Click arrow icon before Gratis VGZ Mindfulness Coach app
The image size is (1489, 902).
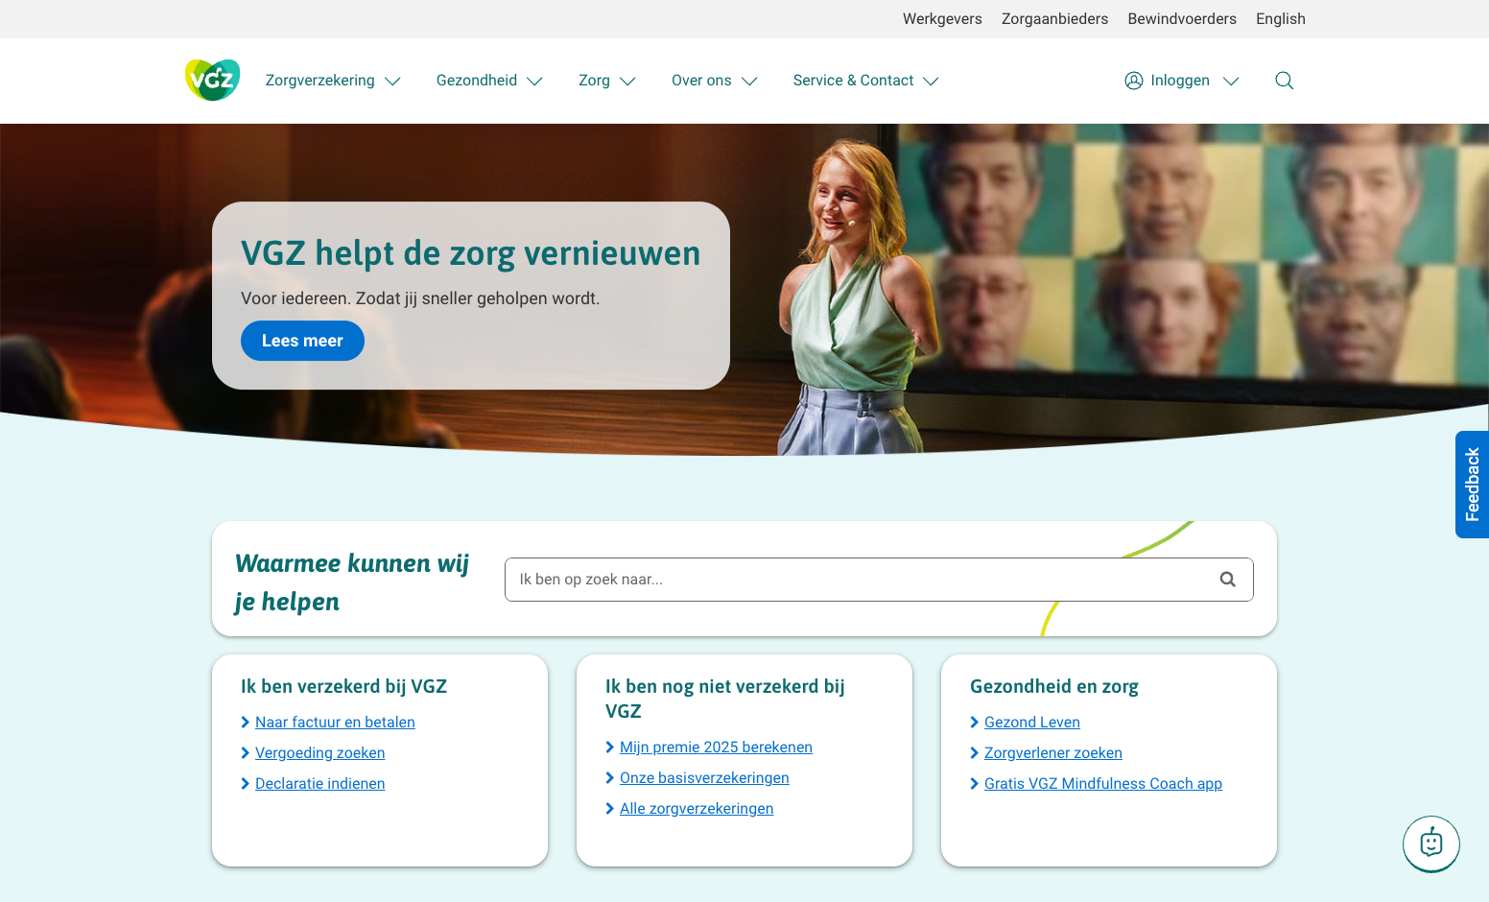click(974, 784)
